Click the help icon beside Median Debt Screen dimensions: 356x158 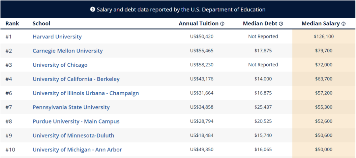click(x=281, y=24)
